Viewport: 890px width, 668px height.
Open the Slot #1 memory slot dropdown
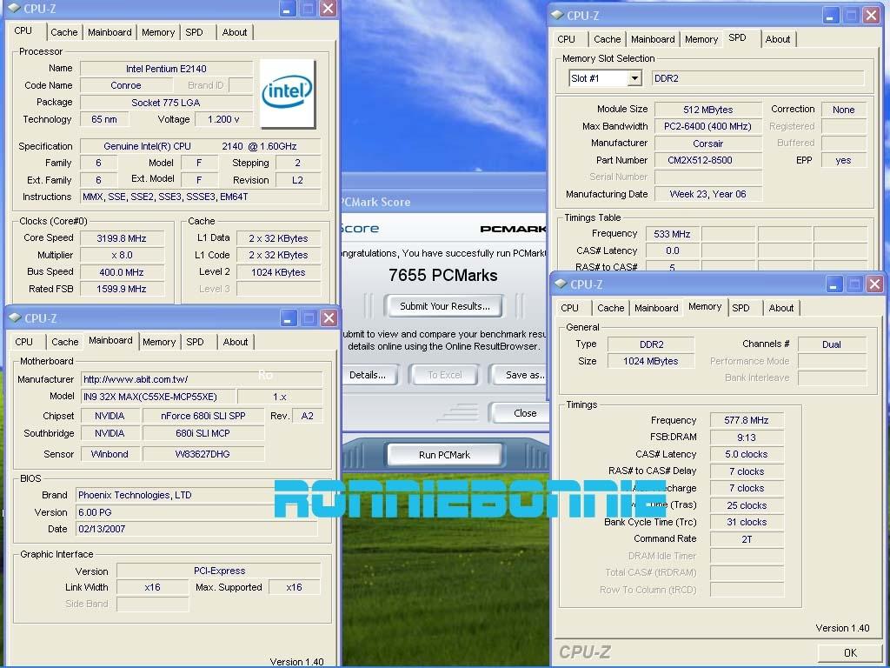tap(634, 78)
